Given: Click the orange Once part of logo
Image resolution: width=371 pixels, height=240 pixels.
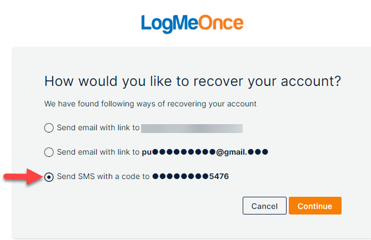Looking at the screenshot, I should [220, 23].
